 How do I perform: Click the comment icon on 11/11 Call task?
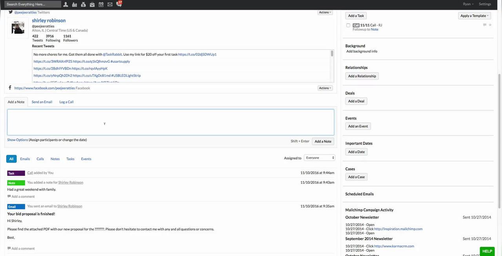(484, 25)
